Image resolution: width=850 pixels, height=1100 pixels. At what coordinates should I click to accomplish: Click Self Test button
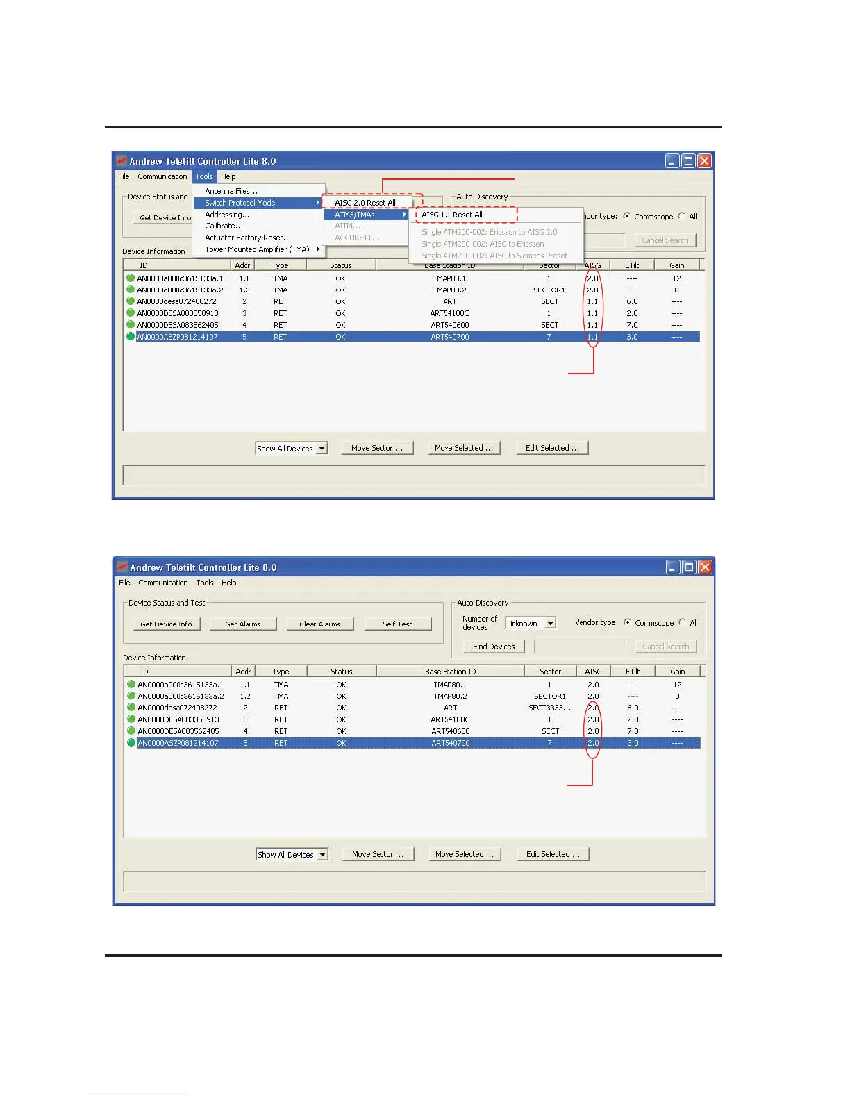[x=397, y=624]
